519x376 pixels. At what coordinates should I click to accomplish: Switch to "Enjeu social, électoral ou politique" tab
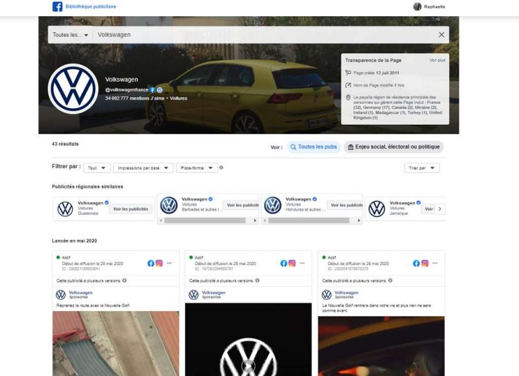394,147
